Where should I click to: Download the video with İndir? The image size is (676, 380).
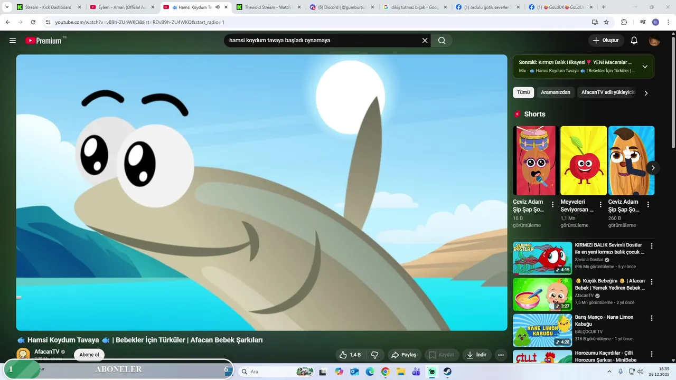(x=477, y=355)
